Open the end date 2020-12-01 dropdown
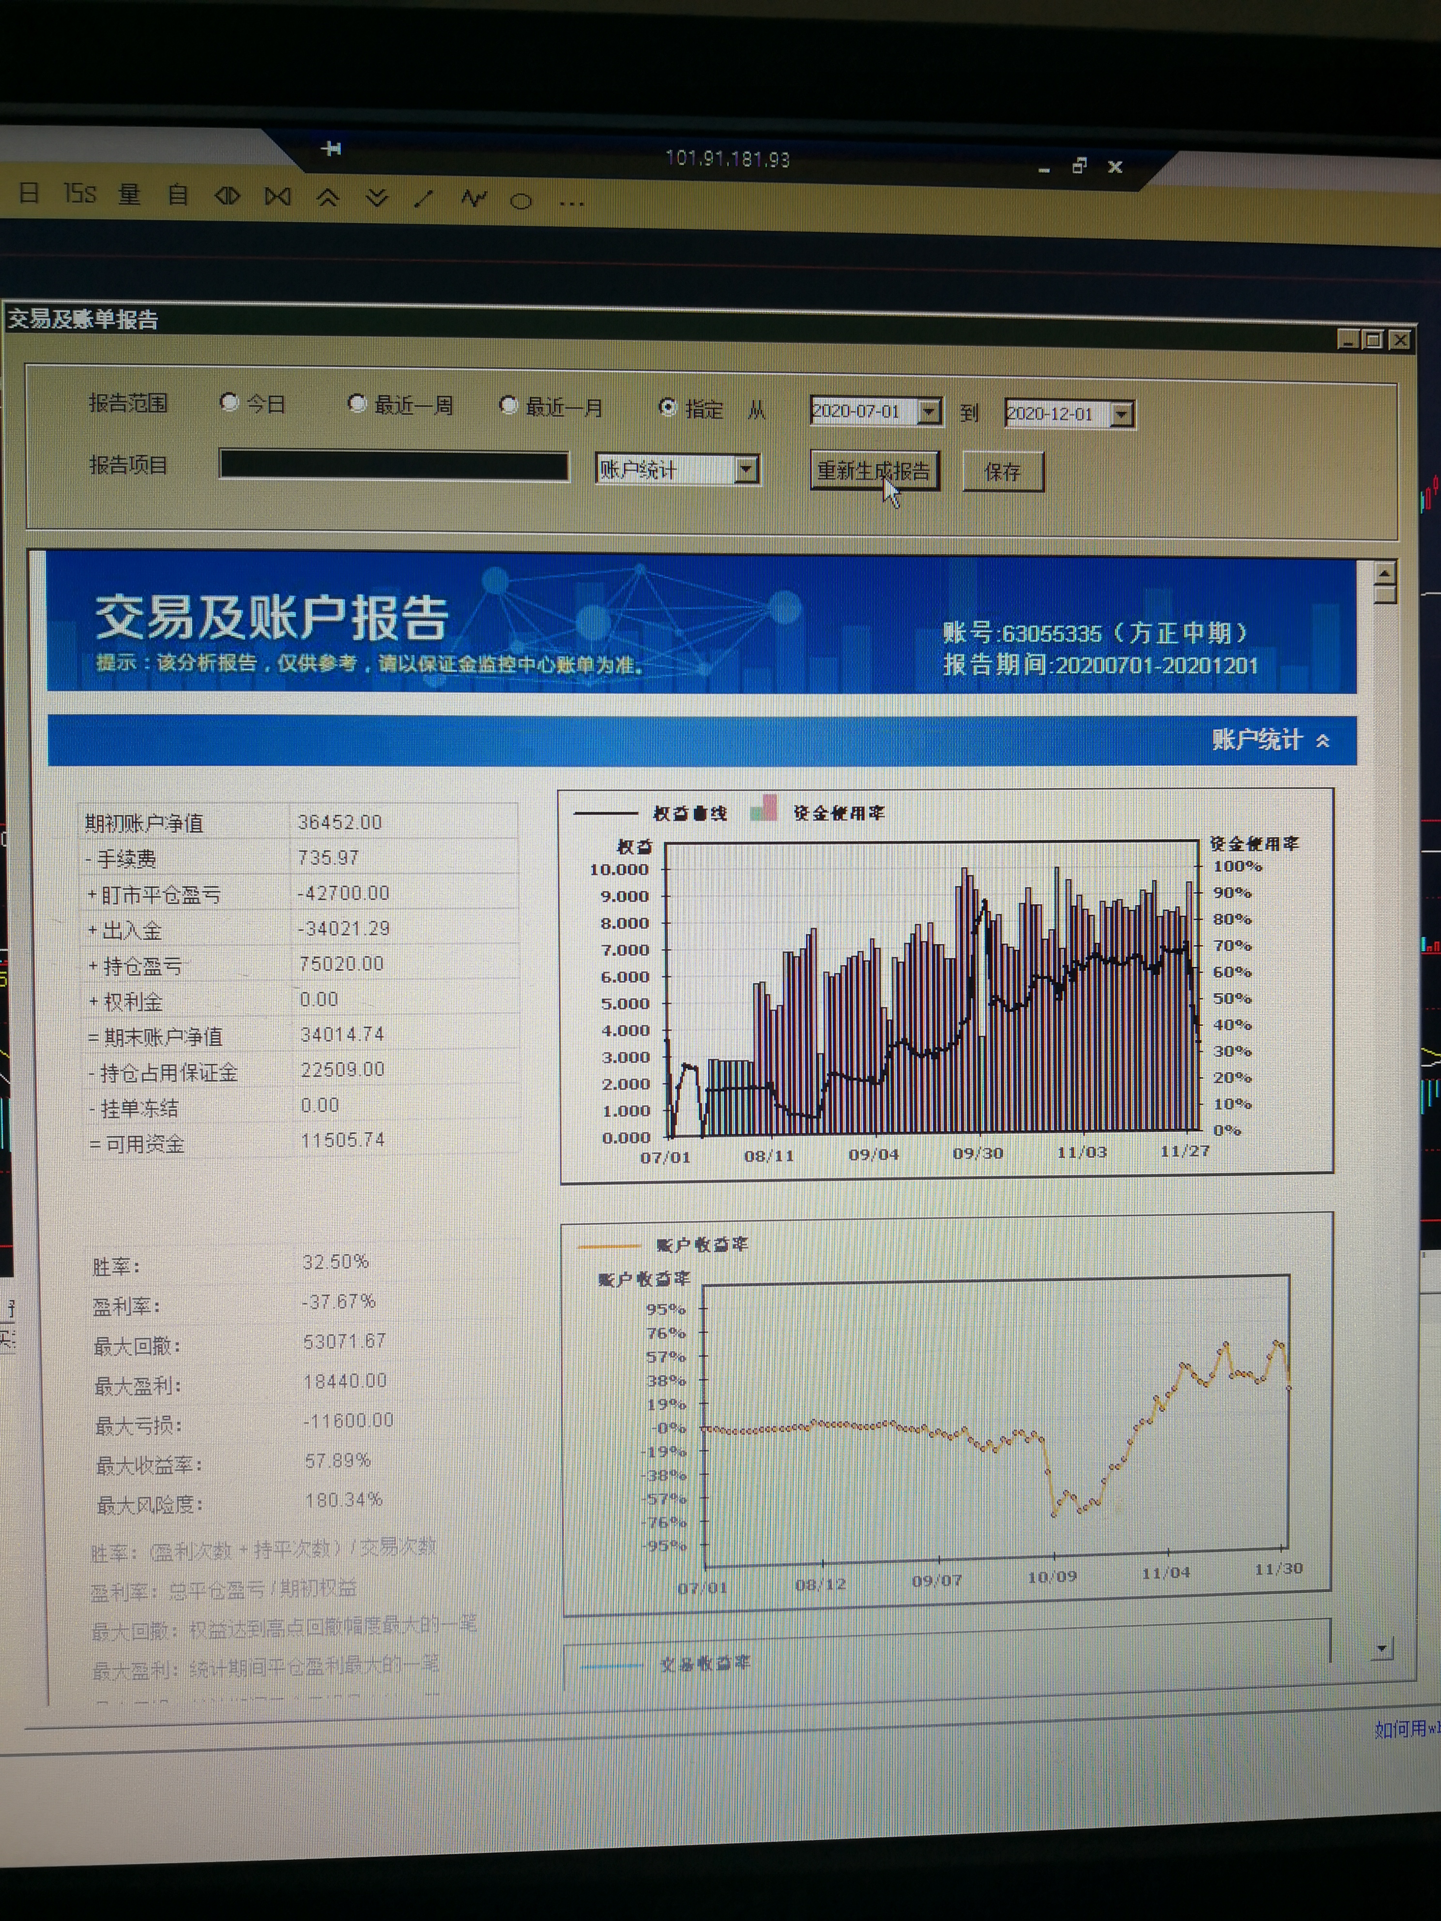The width and height of the screenshot is (1441, 1921). (1121, 415)
